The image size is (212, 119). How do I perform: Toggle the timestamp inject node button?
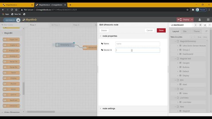pos(54,45)
